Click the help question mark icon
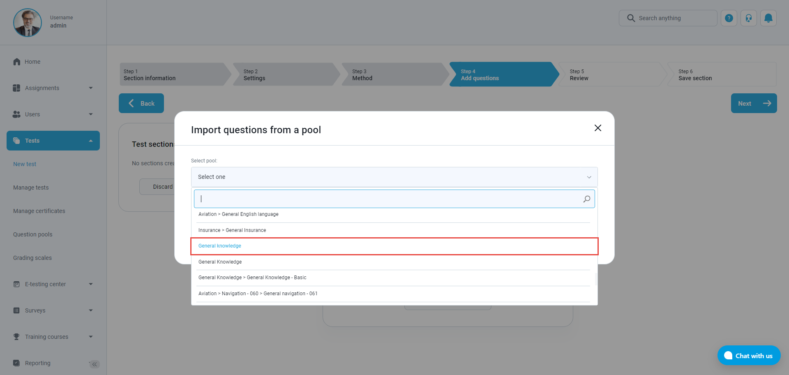The height and width of the screenshot is (375, 789). point(729,18)
